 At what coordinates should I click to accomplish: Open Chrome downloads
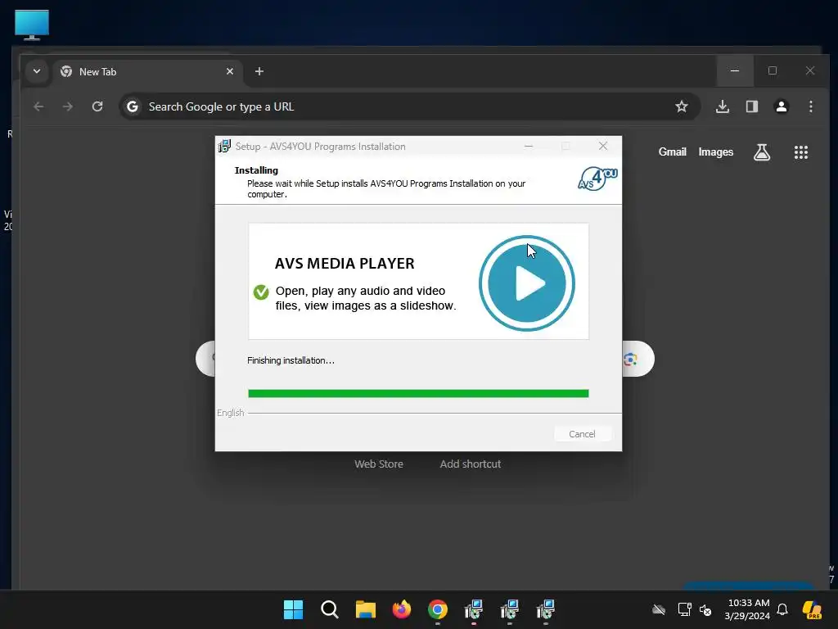(723, 106)
